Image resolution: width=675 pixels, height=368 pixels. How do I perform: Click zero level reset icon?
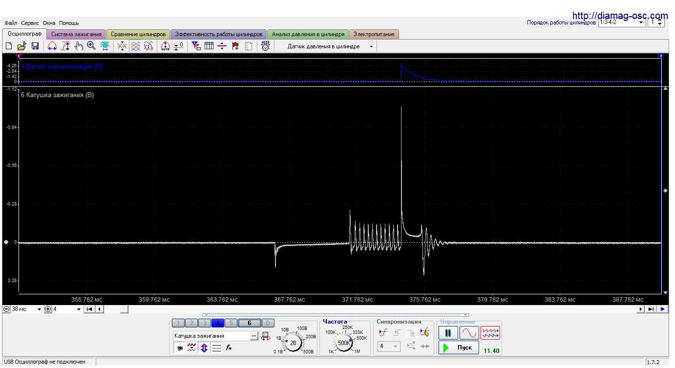click(x=179, y=46)
